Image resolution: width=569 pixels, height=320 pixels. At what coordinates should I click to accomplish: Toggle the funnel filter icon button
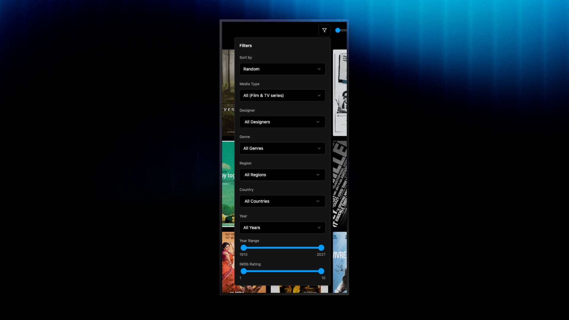pyautogui.click(x=324, y=30)
